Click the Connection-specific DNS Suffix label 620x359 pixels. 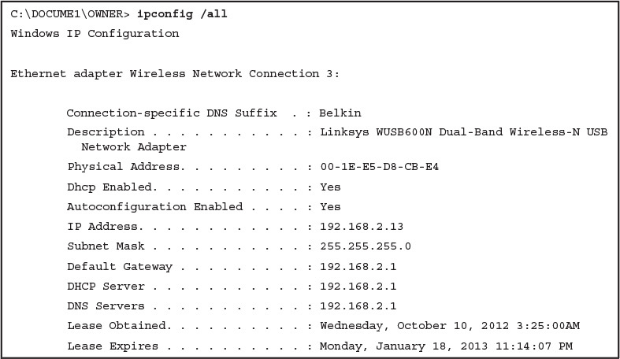point(172,113)
